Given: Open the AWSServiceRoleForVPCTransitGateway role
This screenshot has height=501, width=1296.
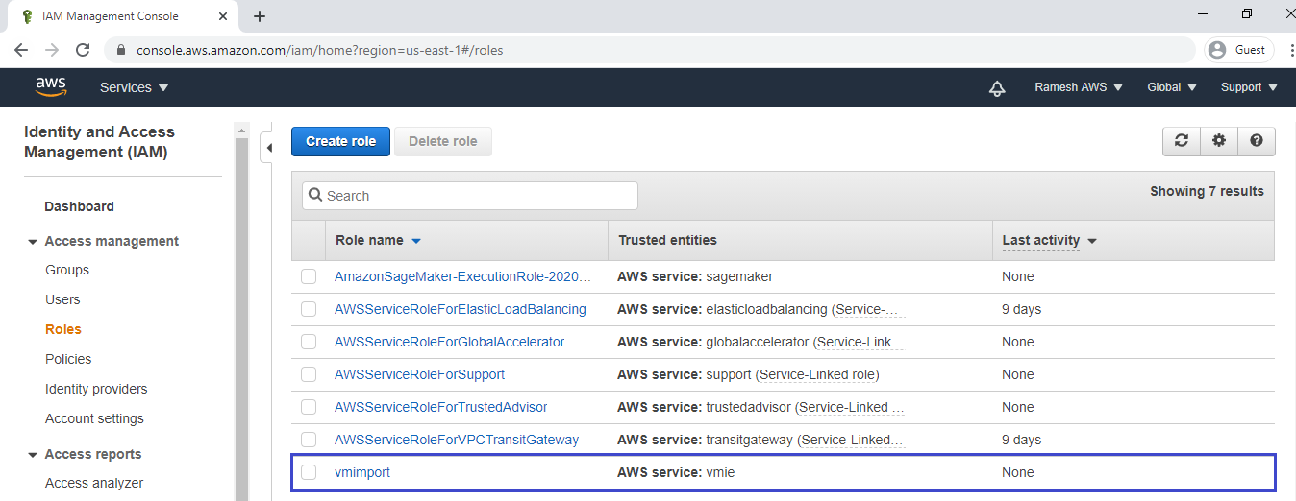Looking at the screenshot, I should coord(457,440).
